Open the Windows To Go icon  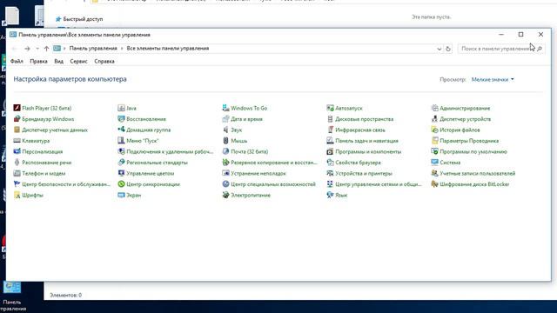tap(225, 108)
